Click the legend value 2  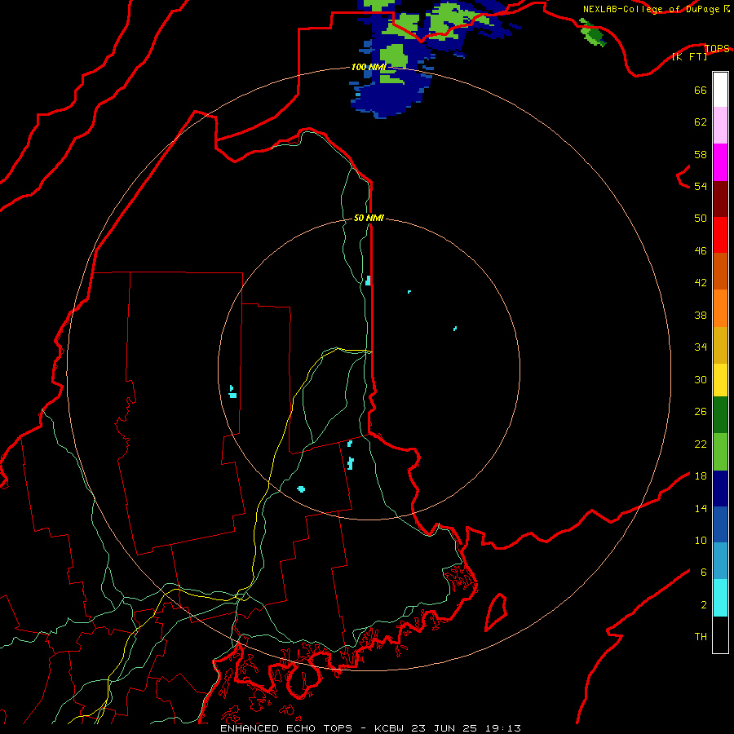(704, 604)
